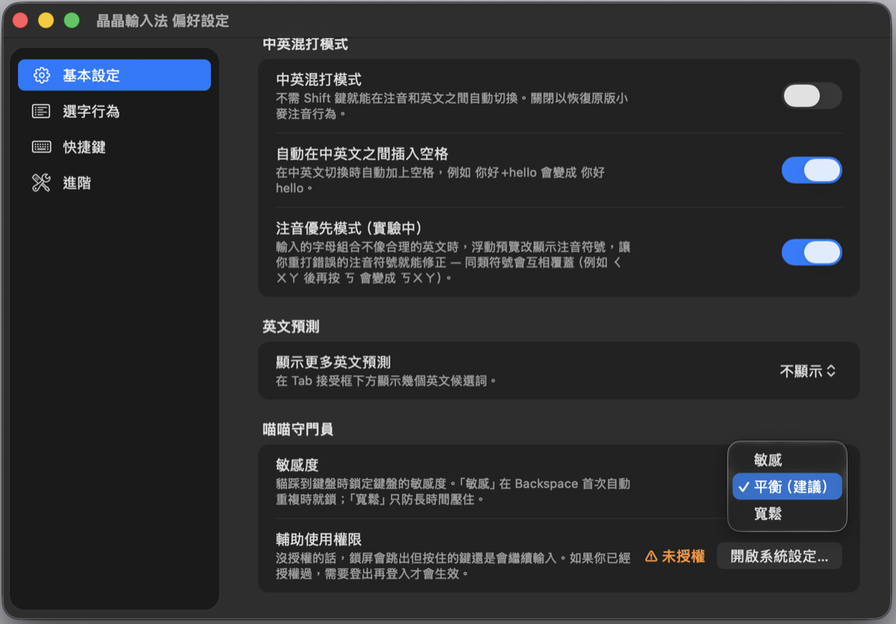896x624 pixels.
Task: Click the 喵喵守門員 section heading
Action: pos(297,429)
